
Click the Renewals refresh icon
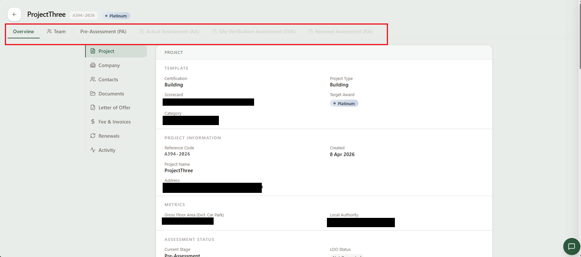pyautogui.click(x=93, y=136)
